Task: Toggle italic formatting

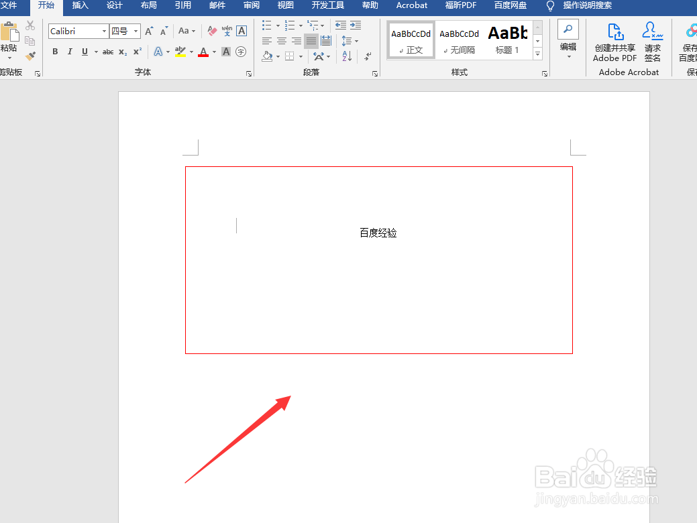Action: tap(70, 52)
